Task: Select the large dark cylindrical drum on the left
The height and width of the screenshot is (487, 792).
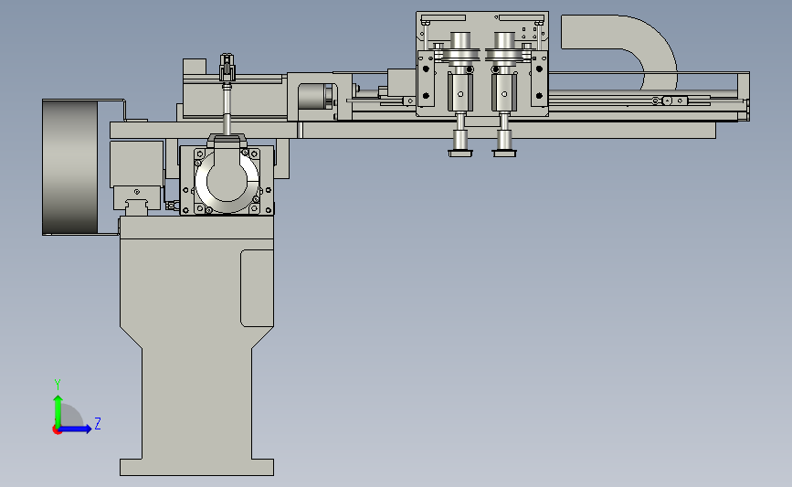Action: [69, 166]
